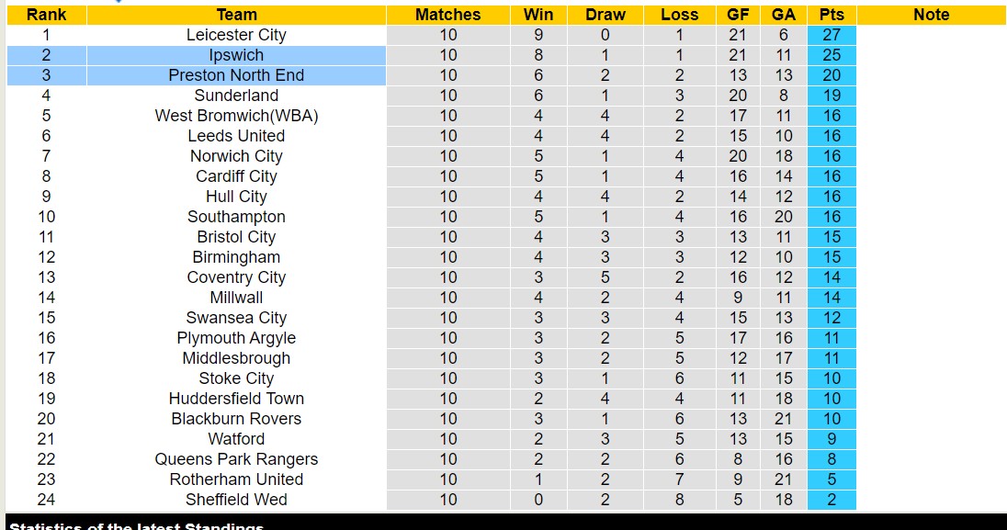Click the Matches column header
Screen dimensions: 1007x530
pos(447,15)
